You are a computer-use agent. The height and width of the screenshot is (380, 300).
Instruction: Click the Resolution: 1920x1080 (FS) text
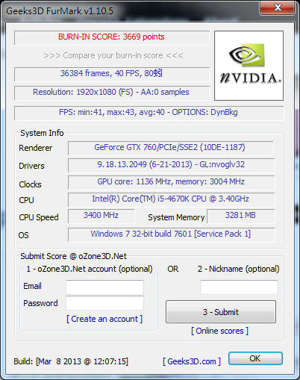click(x=111, y=92)
